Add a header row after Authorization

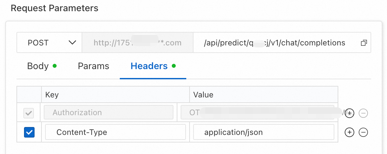(349, 113)
